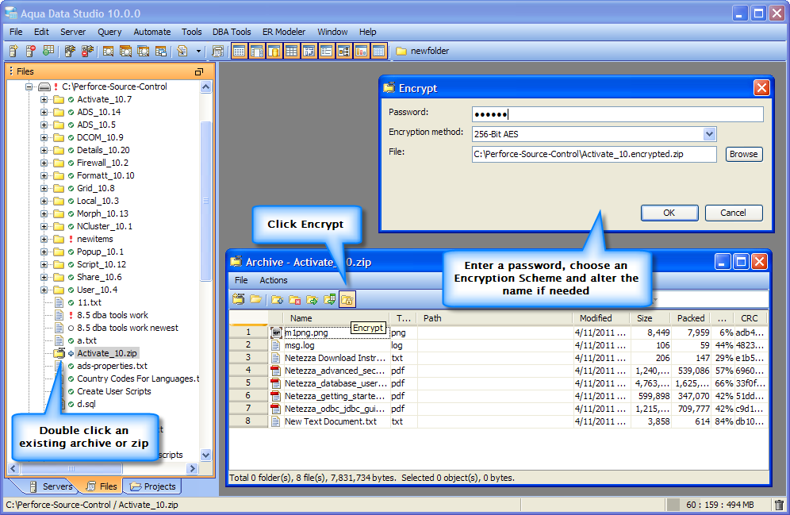Click the last highlighted grid toolbar icon
The height and width of the screenshot is (515, 790).
379,51
